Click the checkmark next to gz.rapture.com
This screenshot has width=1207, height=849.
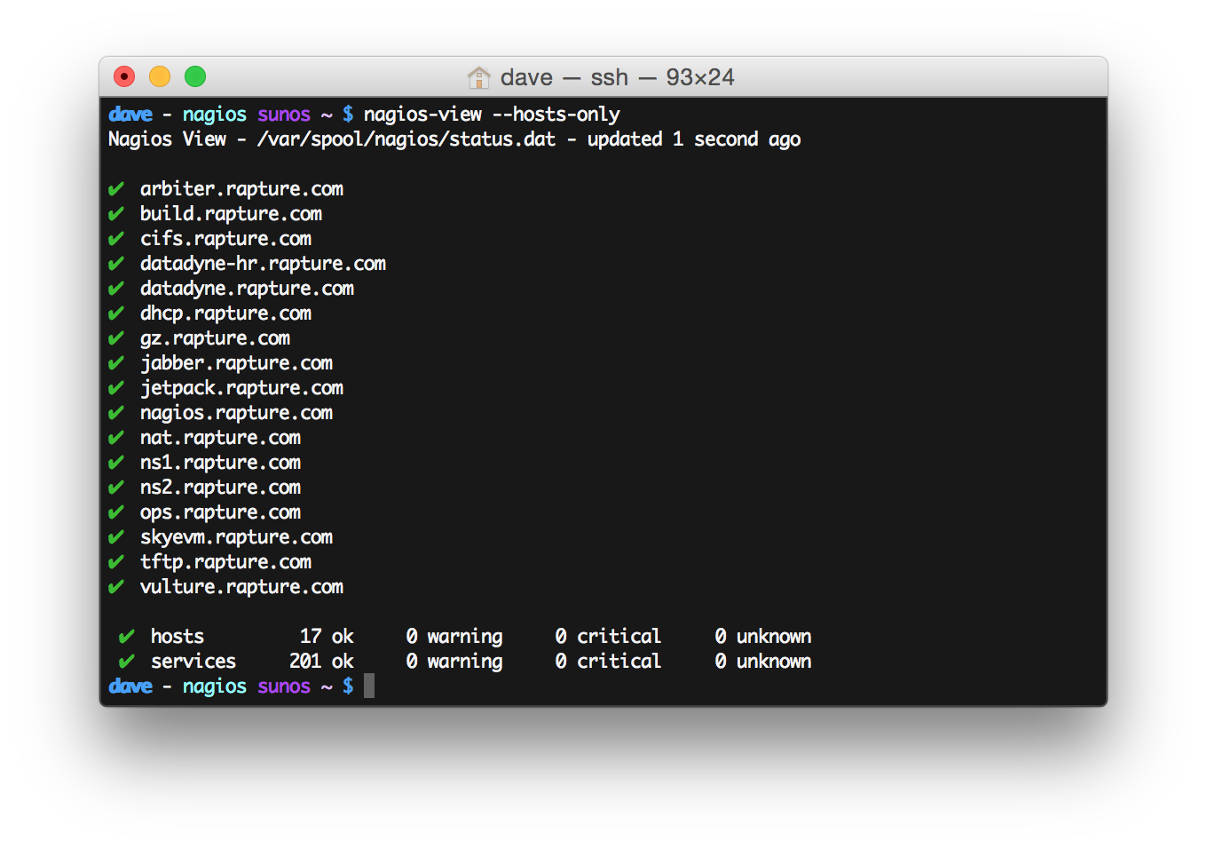[116, 338]
